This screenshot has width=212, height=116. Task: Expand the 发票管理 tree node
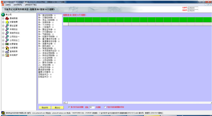point(3,44)
